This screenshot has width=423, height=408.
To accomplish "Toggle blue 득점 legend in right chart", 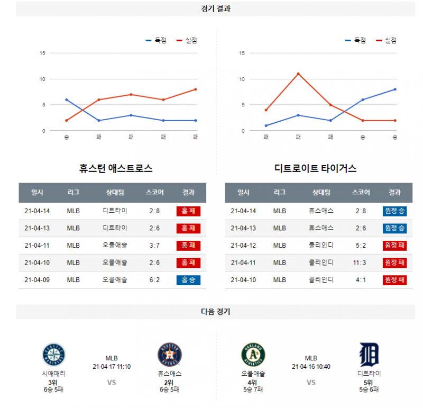I will (x=356, y=41).
